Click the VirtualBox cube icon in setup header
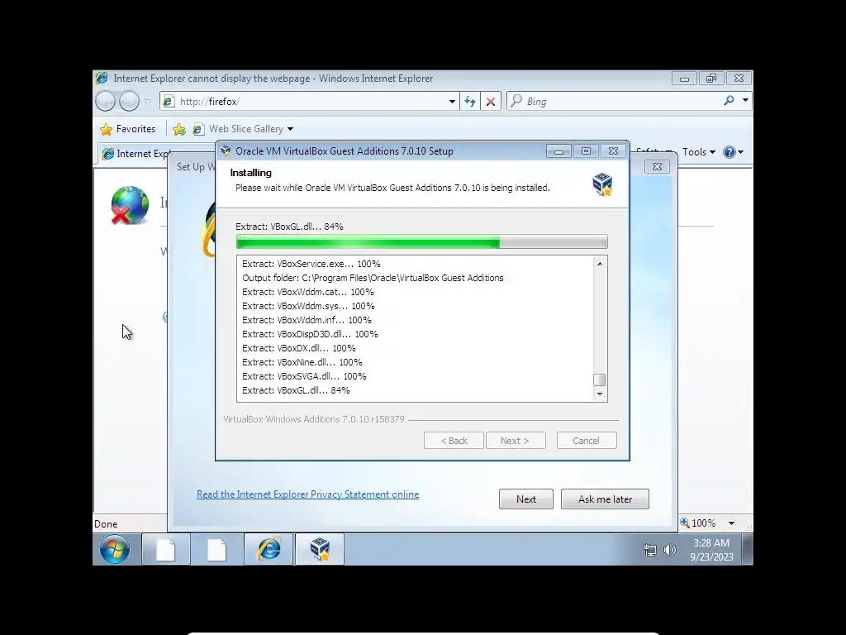846x635 pixels. click(x=602, y=184)
